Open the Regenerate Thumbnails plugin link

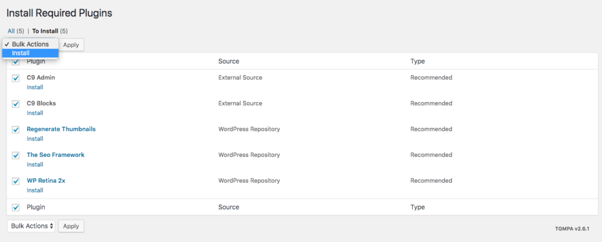[61, 129]
